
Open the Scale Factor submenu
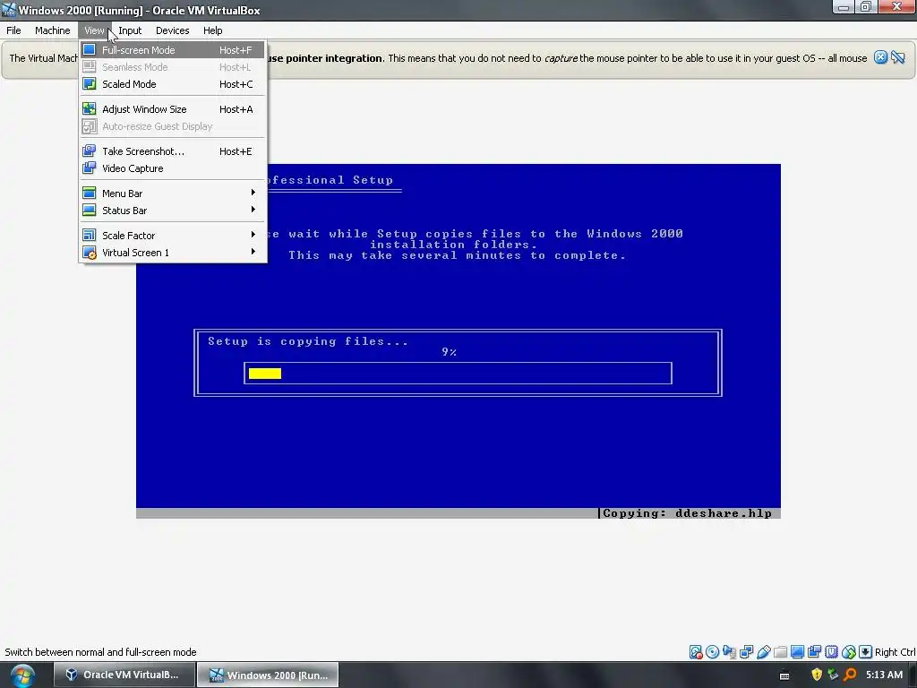[173, 236]
